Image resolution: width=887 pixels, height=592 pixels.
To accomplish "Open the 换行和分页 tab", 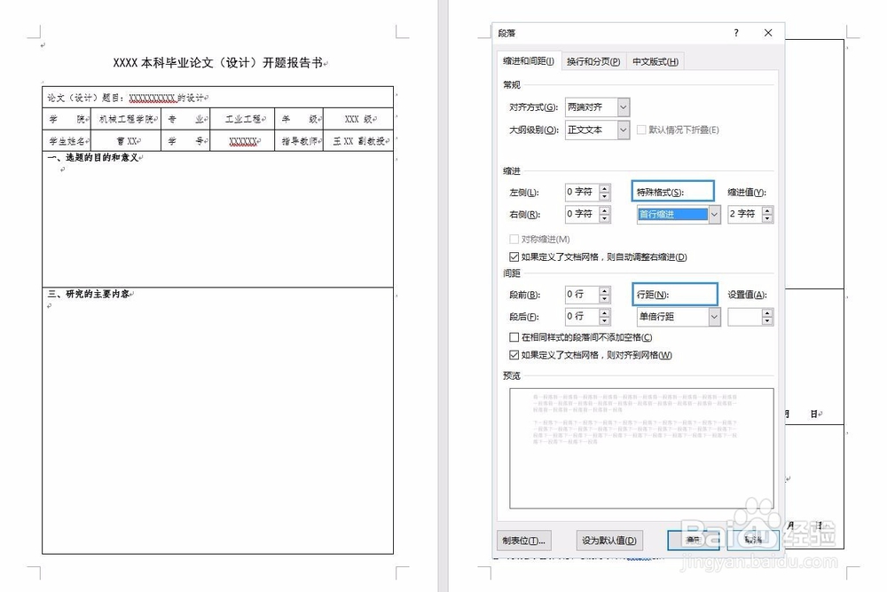I will 593,62.
